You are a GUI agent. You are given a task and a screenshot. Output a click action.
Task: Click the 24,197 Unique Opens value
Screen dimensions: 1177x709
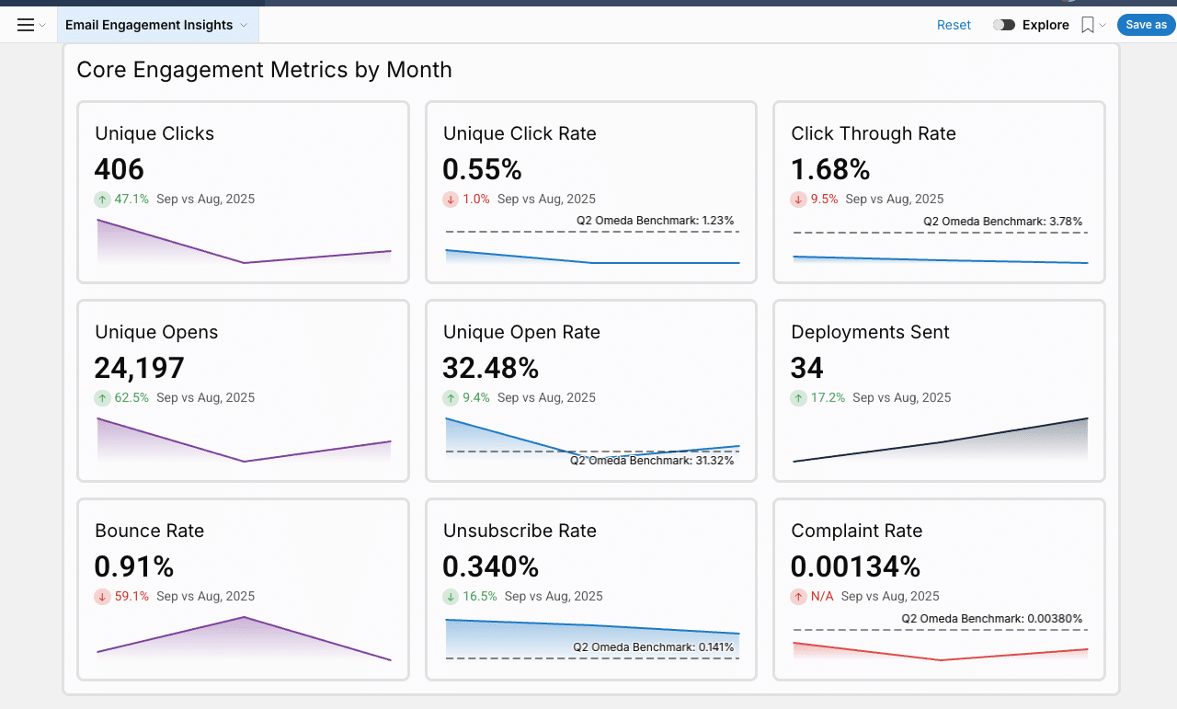(139, 367)
